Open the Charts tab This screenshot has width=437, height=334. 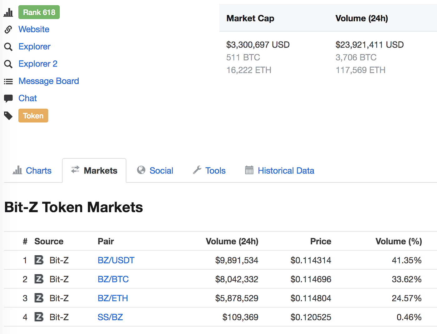[32, 171]
